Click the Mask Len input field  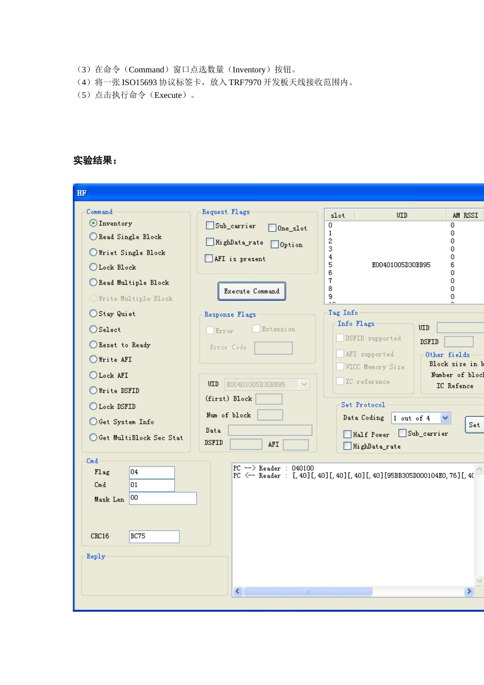pos(163,498)
